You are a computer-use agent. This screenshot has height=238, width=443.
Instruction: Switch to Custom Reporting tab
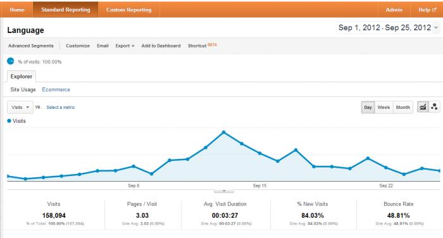point(129,9)
